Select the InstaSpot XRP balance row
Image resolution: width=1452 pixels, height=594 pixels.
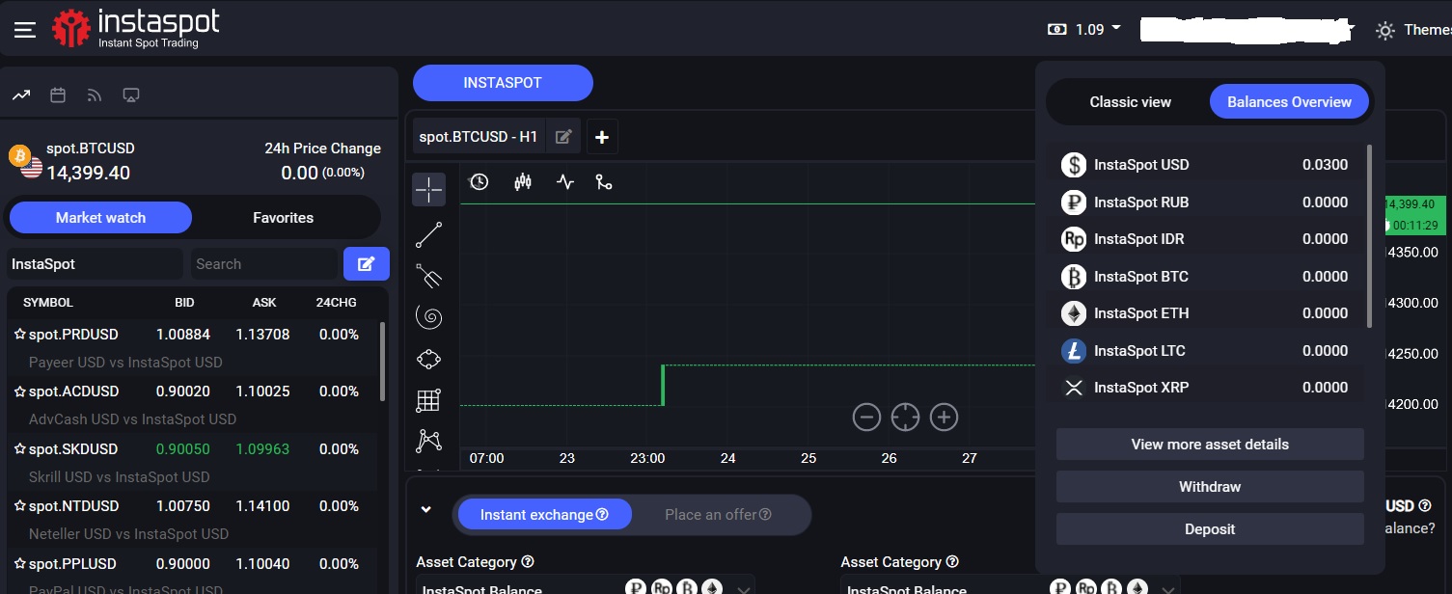(x=1205, y=388)
